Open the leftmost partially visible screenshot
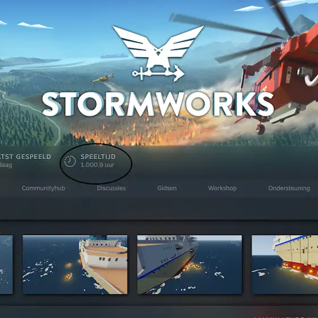The width and height of the screenshot is (318, 318). [x=6, y=265]
